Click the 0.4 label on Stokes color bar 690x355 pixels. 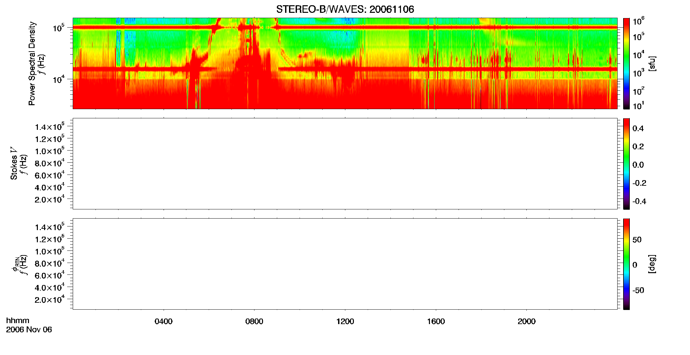[638, 129]
